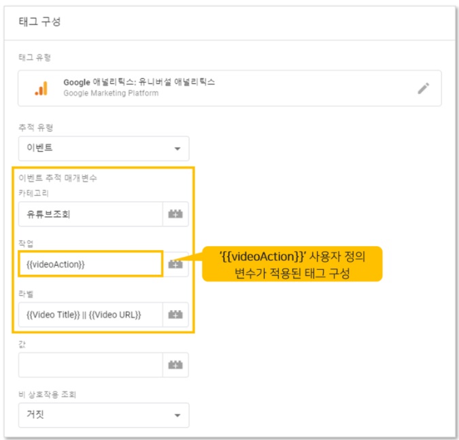Click the 비 상호작용 조회 label
459x440 pixels.
click(47, 394)
